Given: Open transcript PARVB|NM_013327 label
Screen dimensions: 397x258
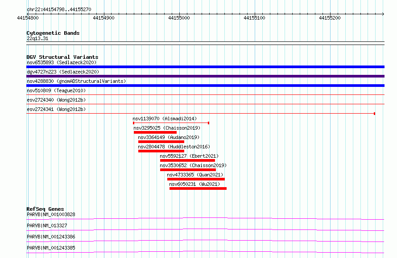Looking at the screenshot, I should (47, 225).
